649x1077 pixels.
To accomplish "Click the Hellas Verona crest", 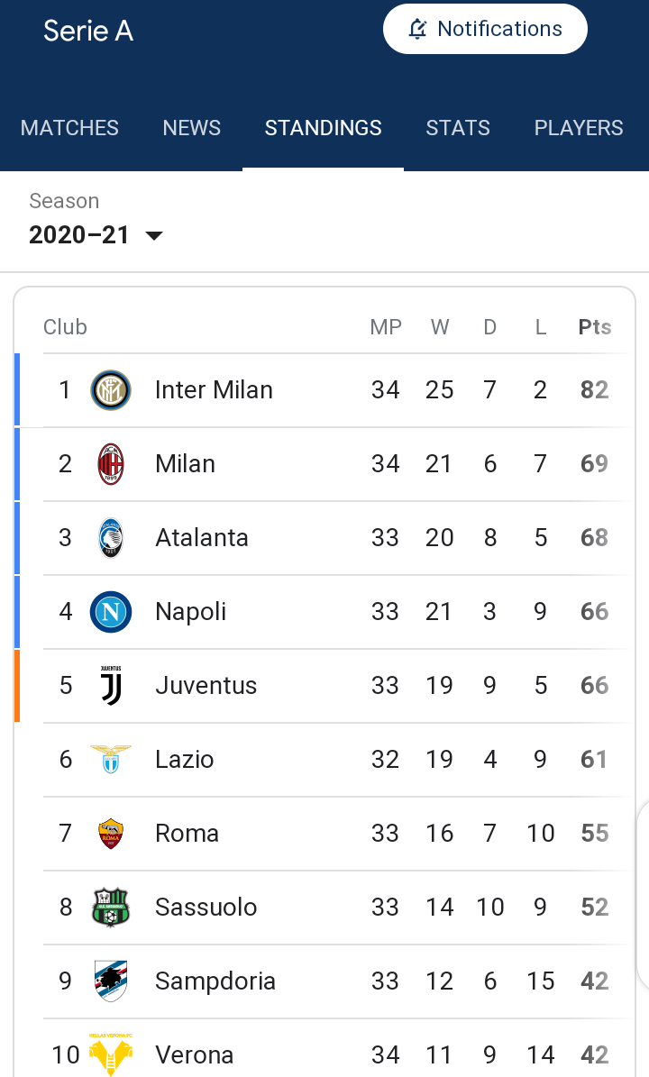I will [111, 1054].
